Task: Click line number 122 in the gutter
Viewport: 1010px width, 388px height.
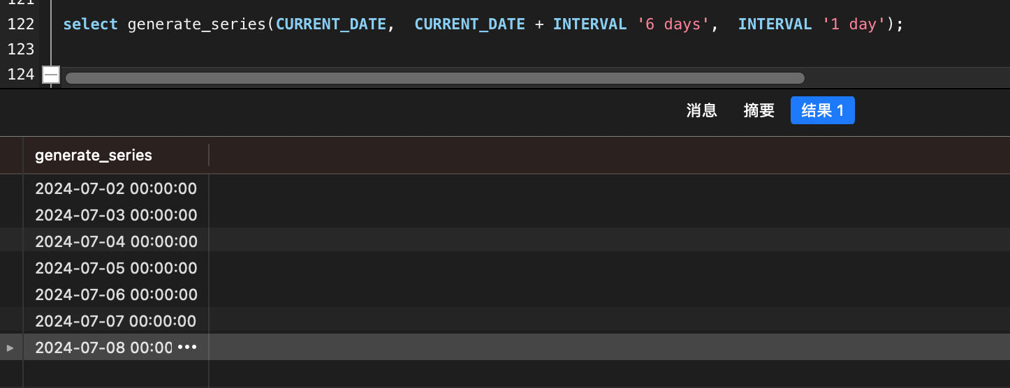Action: pyautogui.click(x=21, y=24)
